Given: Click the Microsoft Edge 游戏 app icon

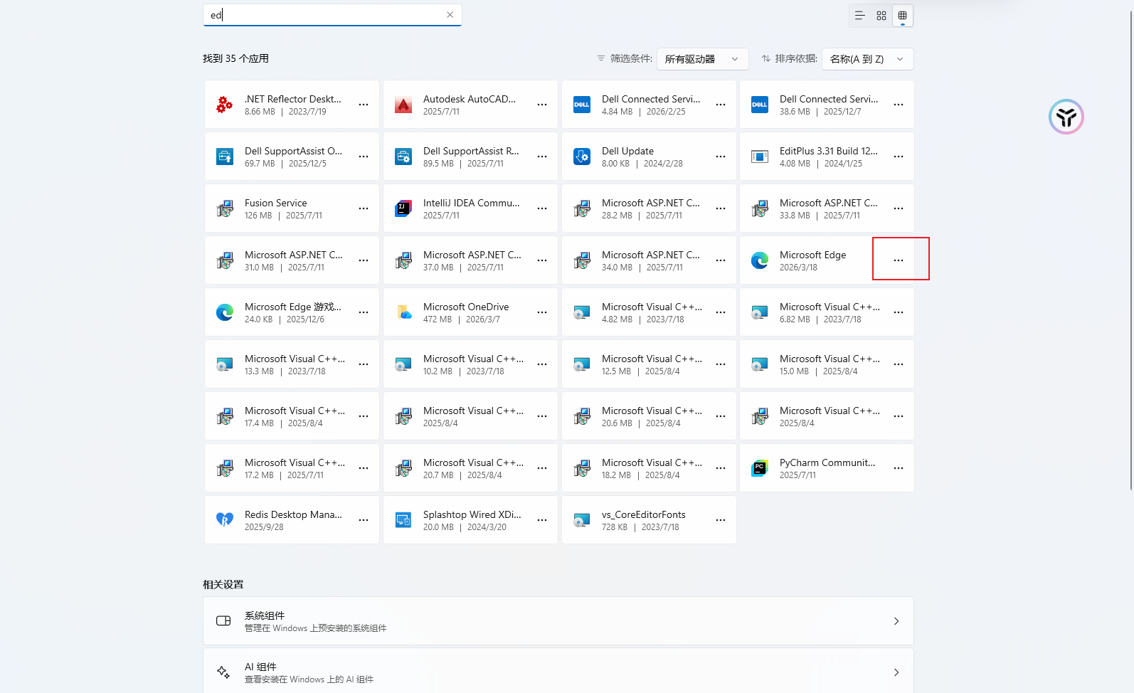Looking at the screenshot, I should [x=225, y=312].
